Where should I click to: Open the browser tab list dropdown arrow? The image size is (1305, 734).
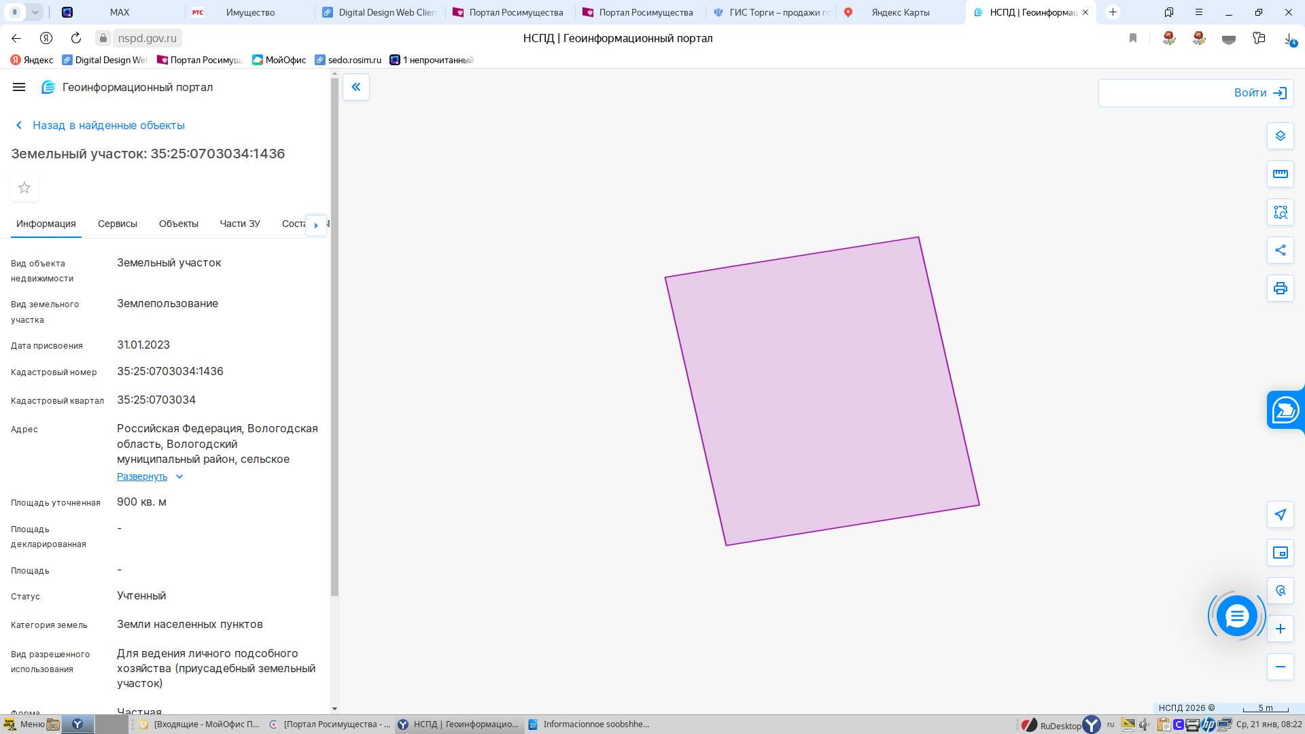point(35,12)
